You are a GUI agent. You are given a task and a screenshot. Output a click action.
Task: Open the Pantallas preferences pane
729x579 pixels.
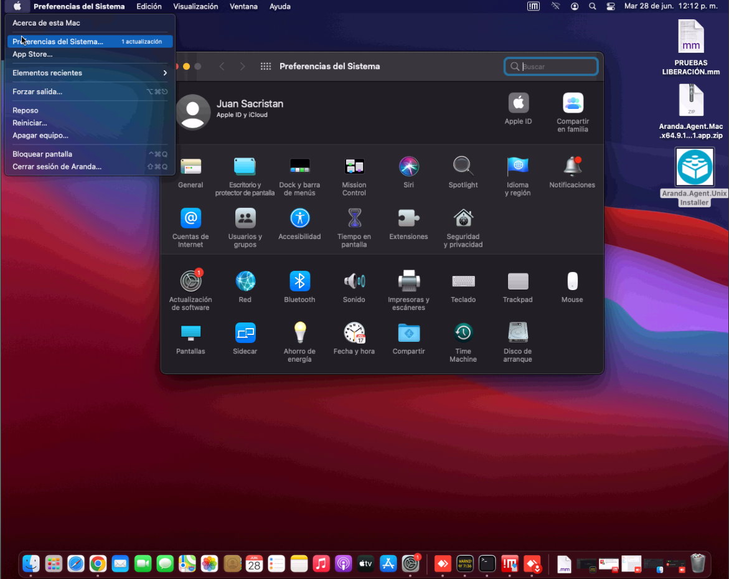(190, 333)
